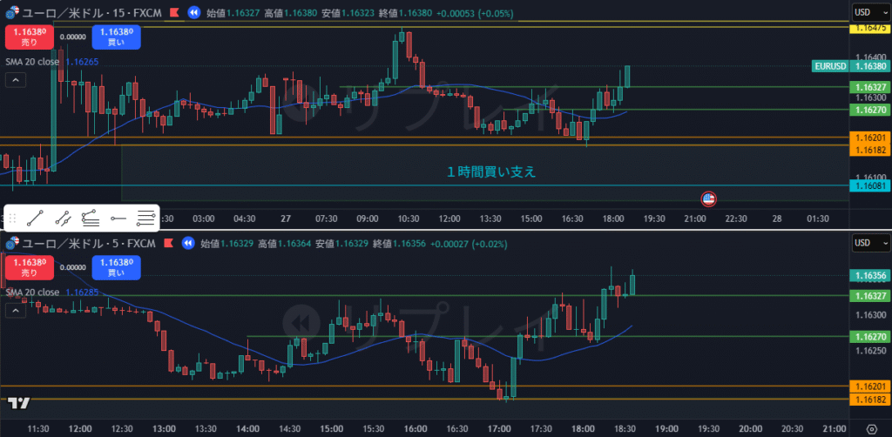Collapse the indicator legend on the top chart

tap(15, 80)
